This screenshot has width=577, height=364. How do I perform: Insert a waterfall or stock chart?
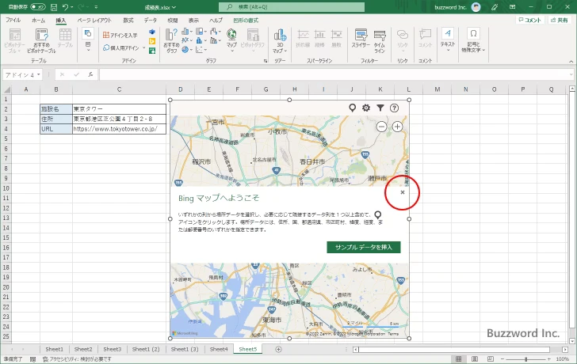click(215, 32)
